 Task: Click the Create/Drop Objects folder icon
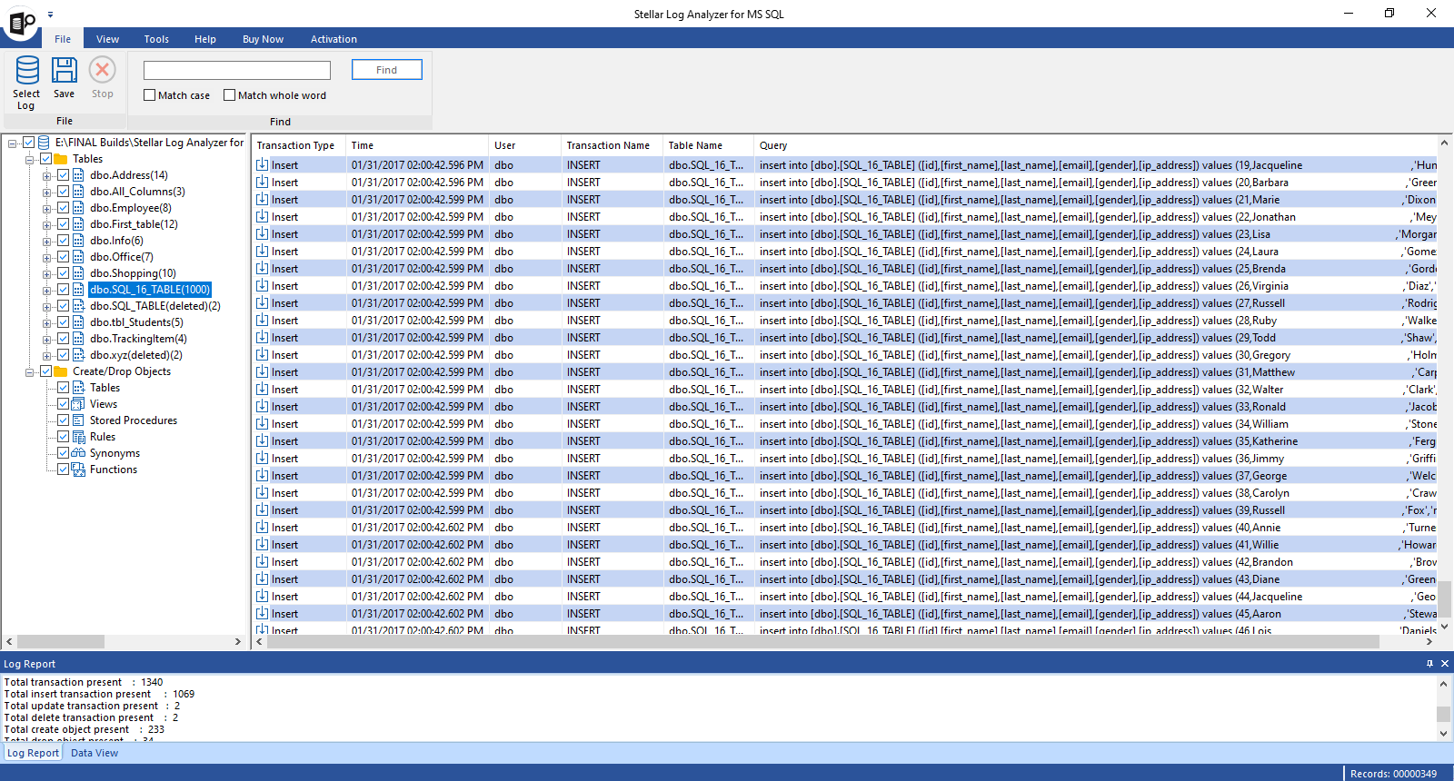(x=61, y=371)
